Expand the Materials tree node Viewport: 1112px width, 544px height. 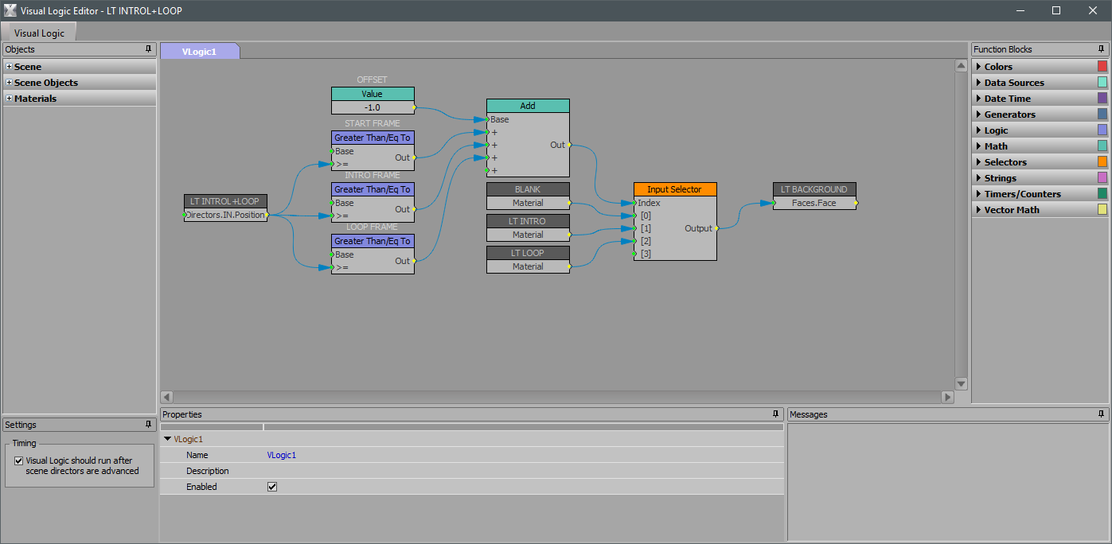click(9, 99)
